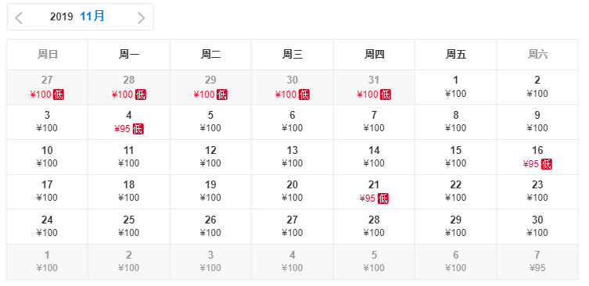Go to next month with right arrow

coord(142,18)
